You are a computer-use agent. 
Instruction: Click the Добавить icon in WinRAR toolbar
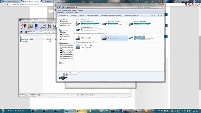point(24,27)
